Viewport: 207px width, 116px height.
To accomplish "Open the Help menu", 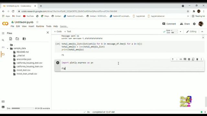I will tap(56, 26).
